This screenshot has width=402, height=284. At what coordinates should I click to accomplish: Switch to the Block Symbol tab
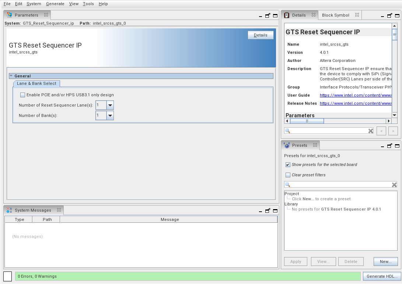click(x=335, y=15)
